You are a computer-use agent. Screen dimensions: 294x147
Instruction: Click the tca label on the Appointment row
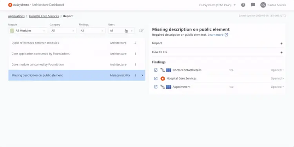tap(231, 87)
